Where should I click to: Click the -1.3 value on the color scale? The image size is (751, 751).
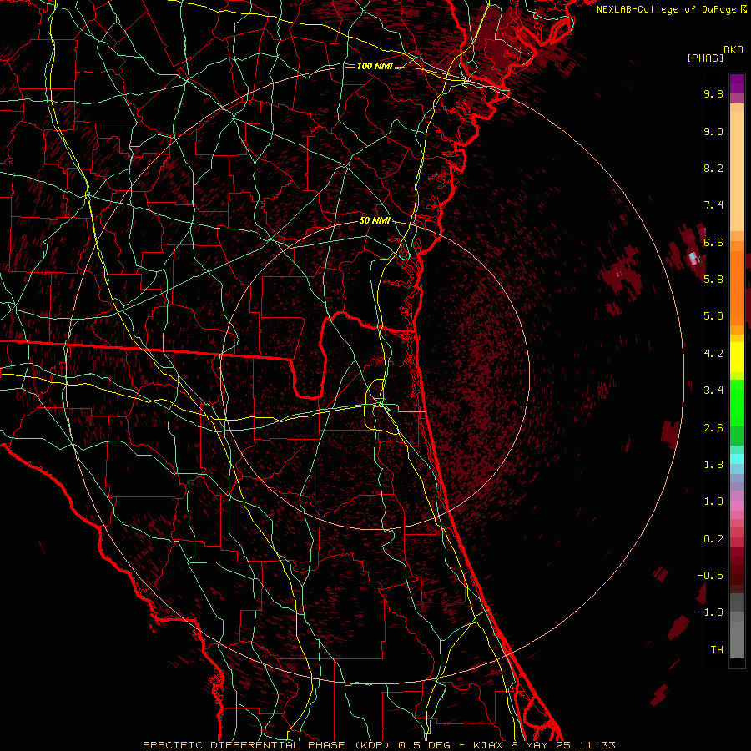(710, 612)
